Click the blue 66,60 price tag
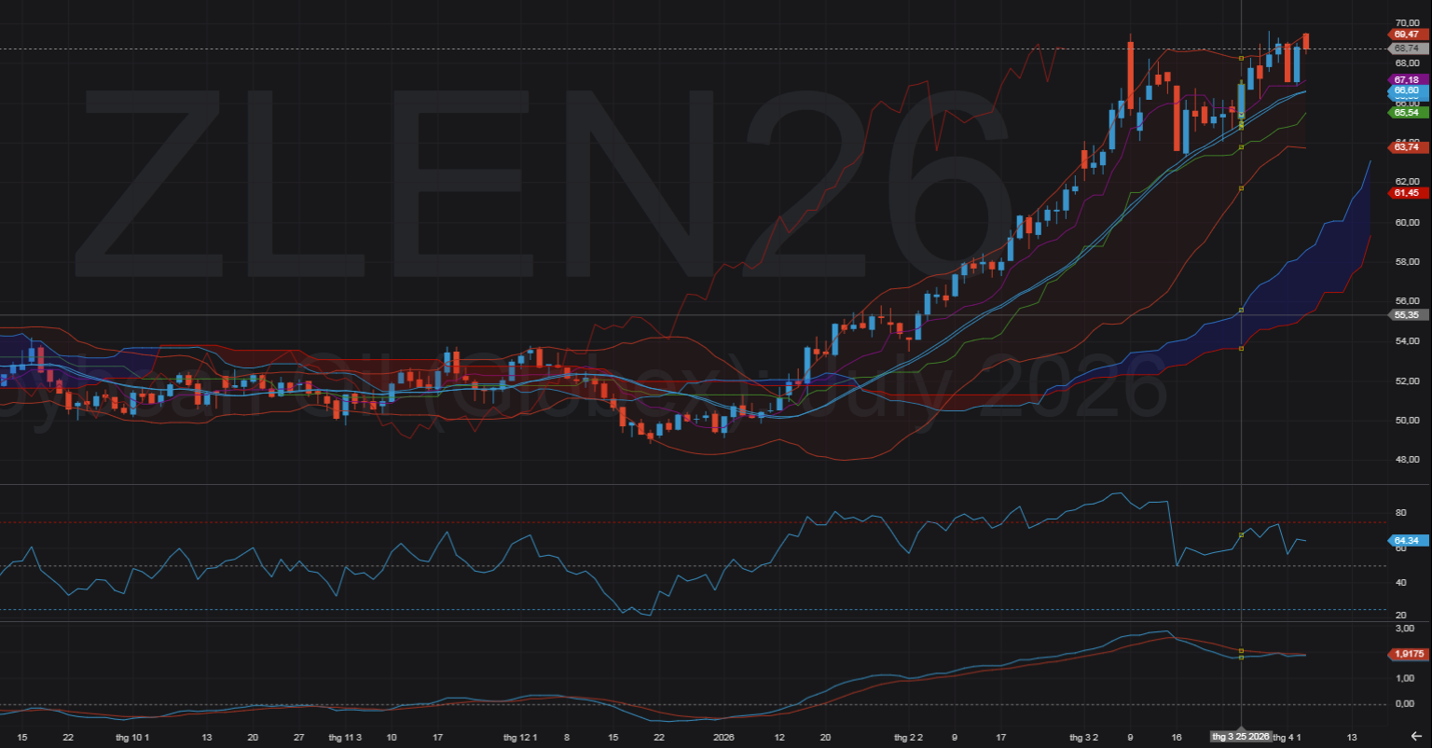The height and width of the screenshot is (748, 1432). click(x=1406, y=92)
